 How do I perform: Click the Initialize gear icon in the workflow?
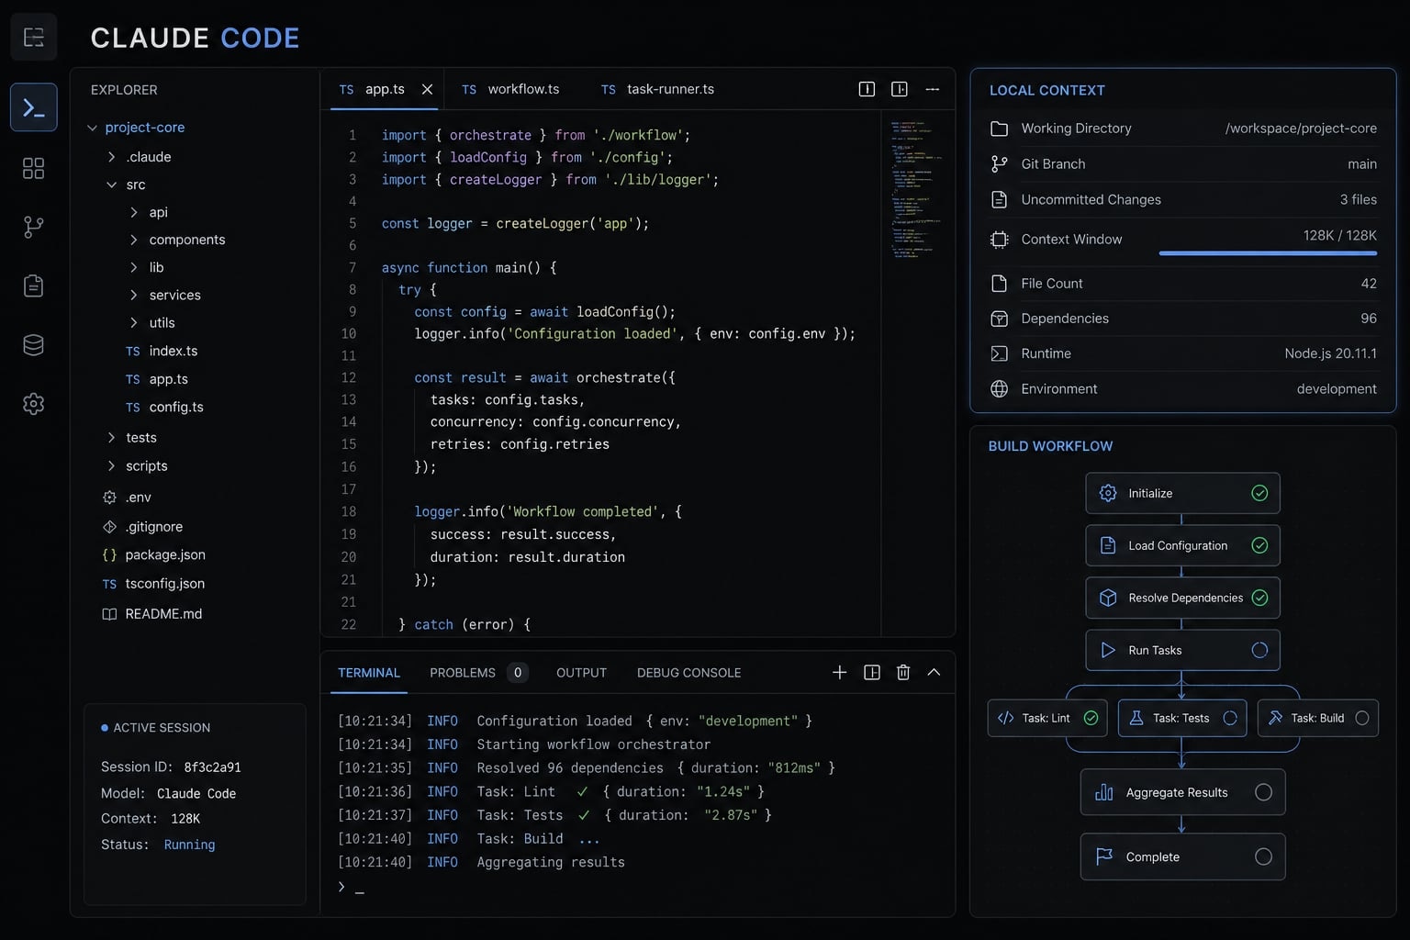click(x=1108, y=493)
